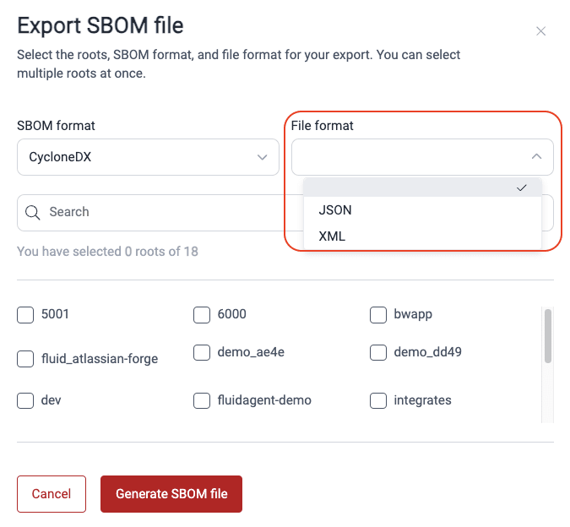Select the blank checked option in File format

pos(422,187)
